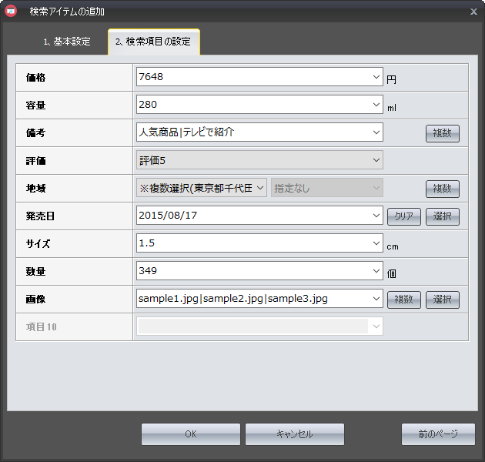The width and height of the screenshot is (485, 462).
Task: Select the 2. 検索項目の設定 tab
Action: [x=154, y=42]
